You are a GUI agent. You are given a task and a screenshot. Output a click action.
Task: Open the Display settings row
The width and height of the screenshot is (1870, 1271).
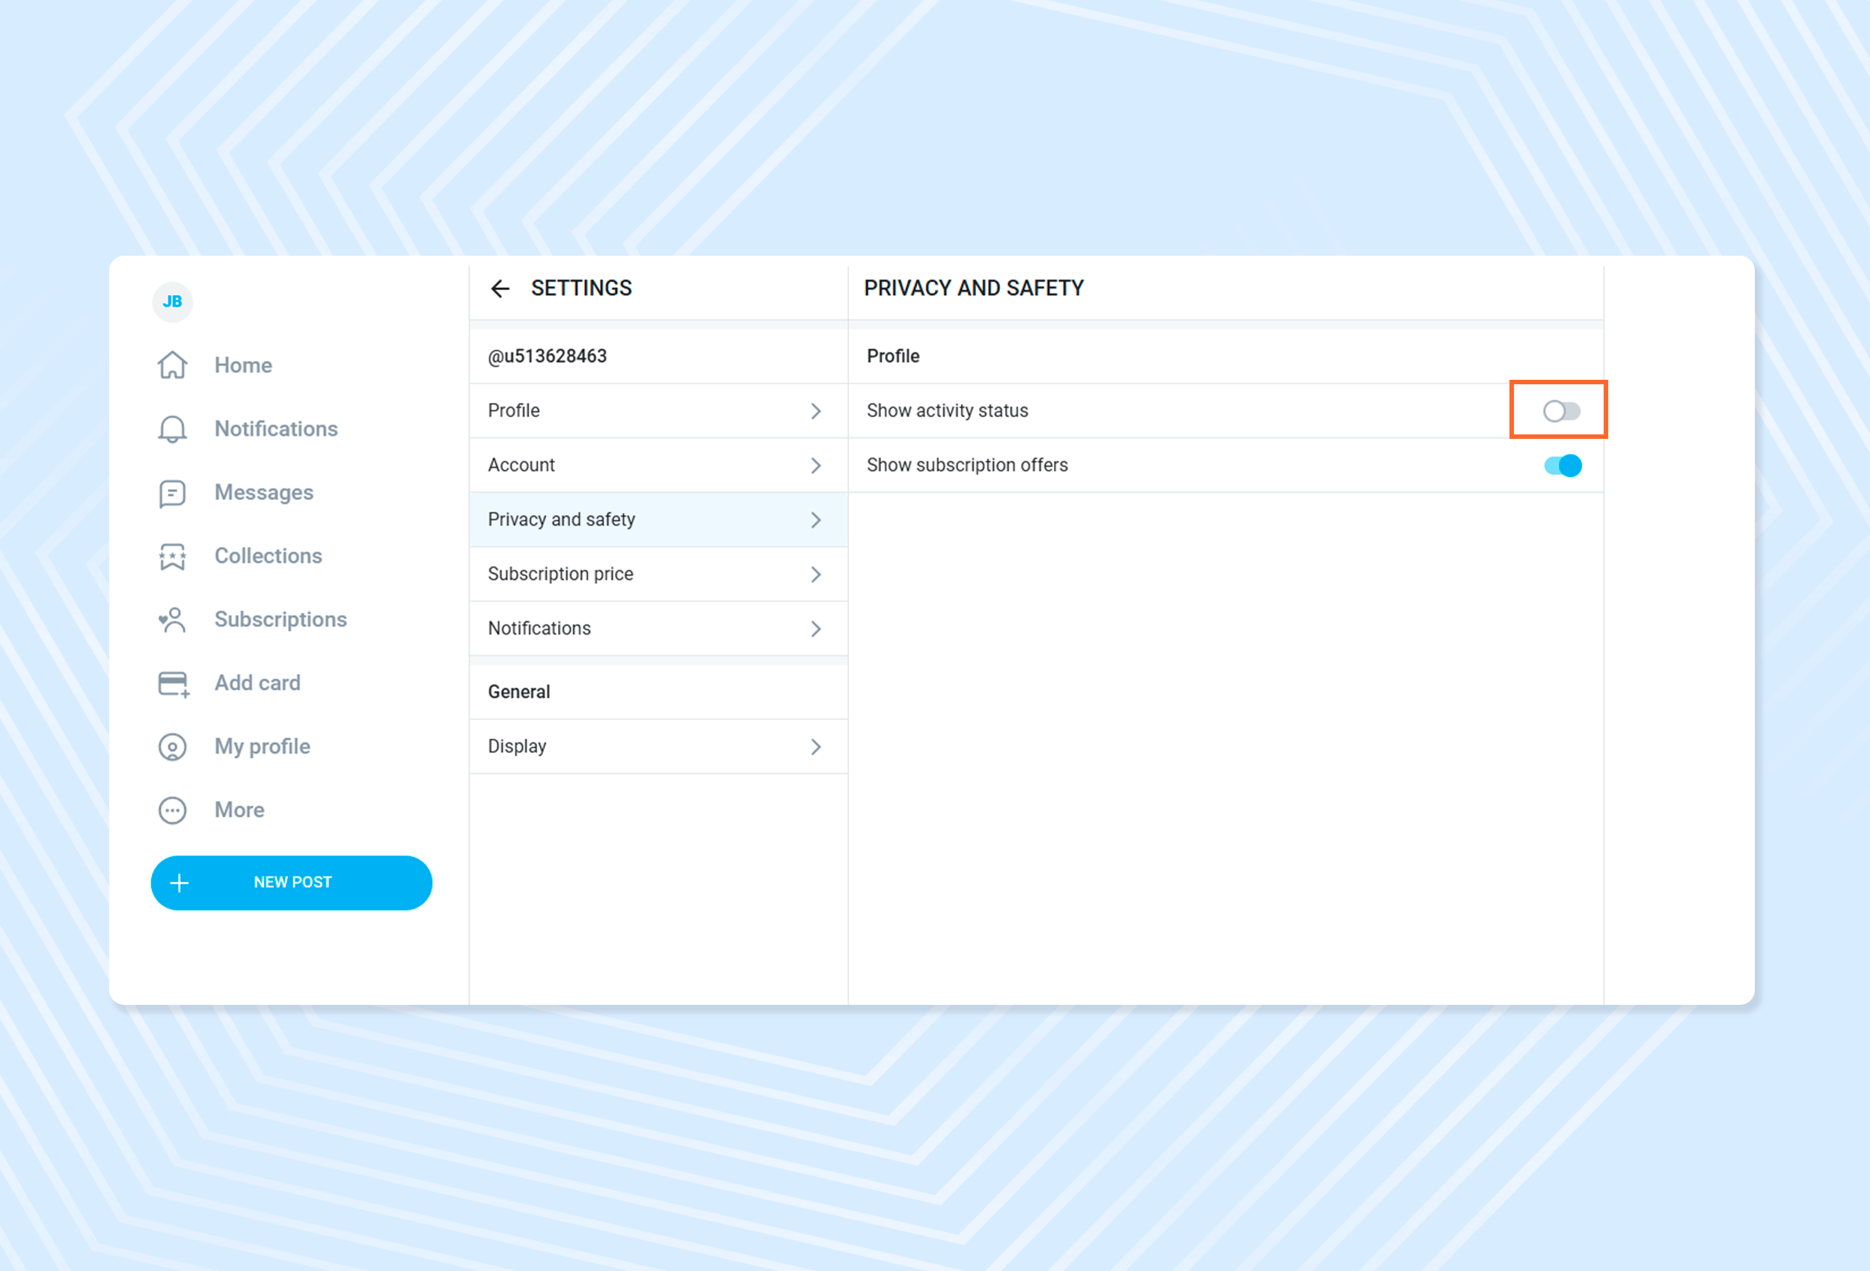coord(658,746)
